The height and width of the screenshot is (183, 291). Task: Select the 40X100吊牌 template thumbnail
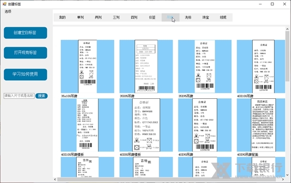[x=261, y=66]
